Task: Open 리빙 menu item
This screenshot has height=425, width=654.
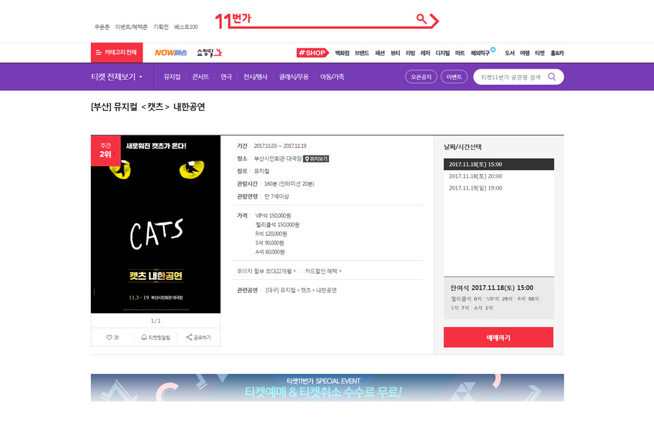Action: [x=411, y=53]
